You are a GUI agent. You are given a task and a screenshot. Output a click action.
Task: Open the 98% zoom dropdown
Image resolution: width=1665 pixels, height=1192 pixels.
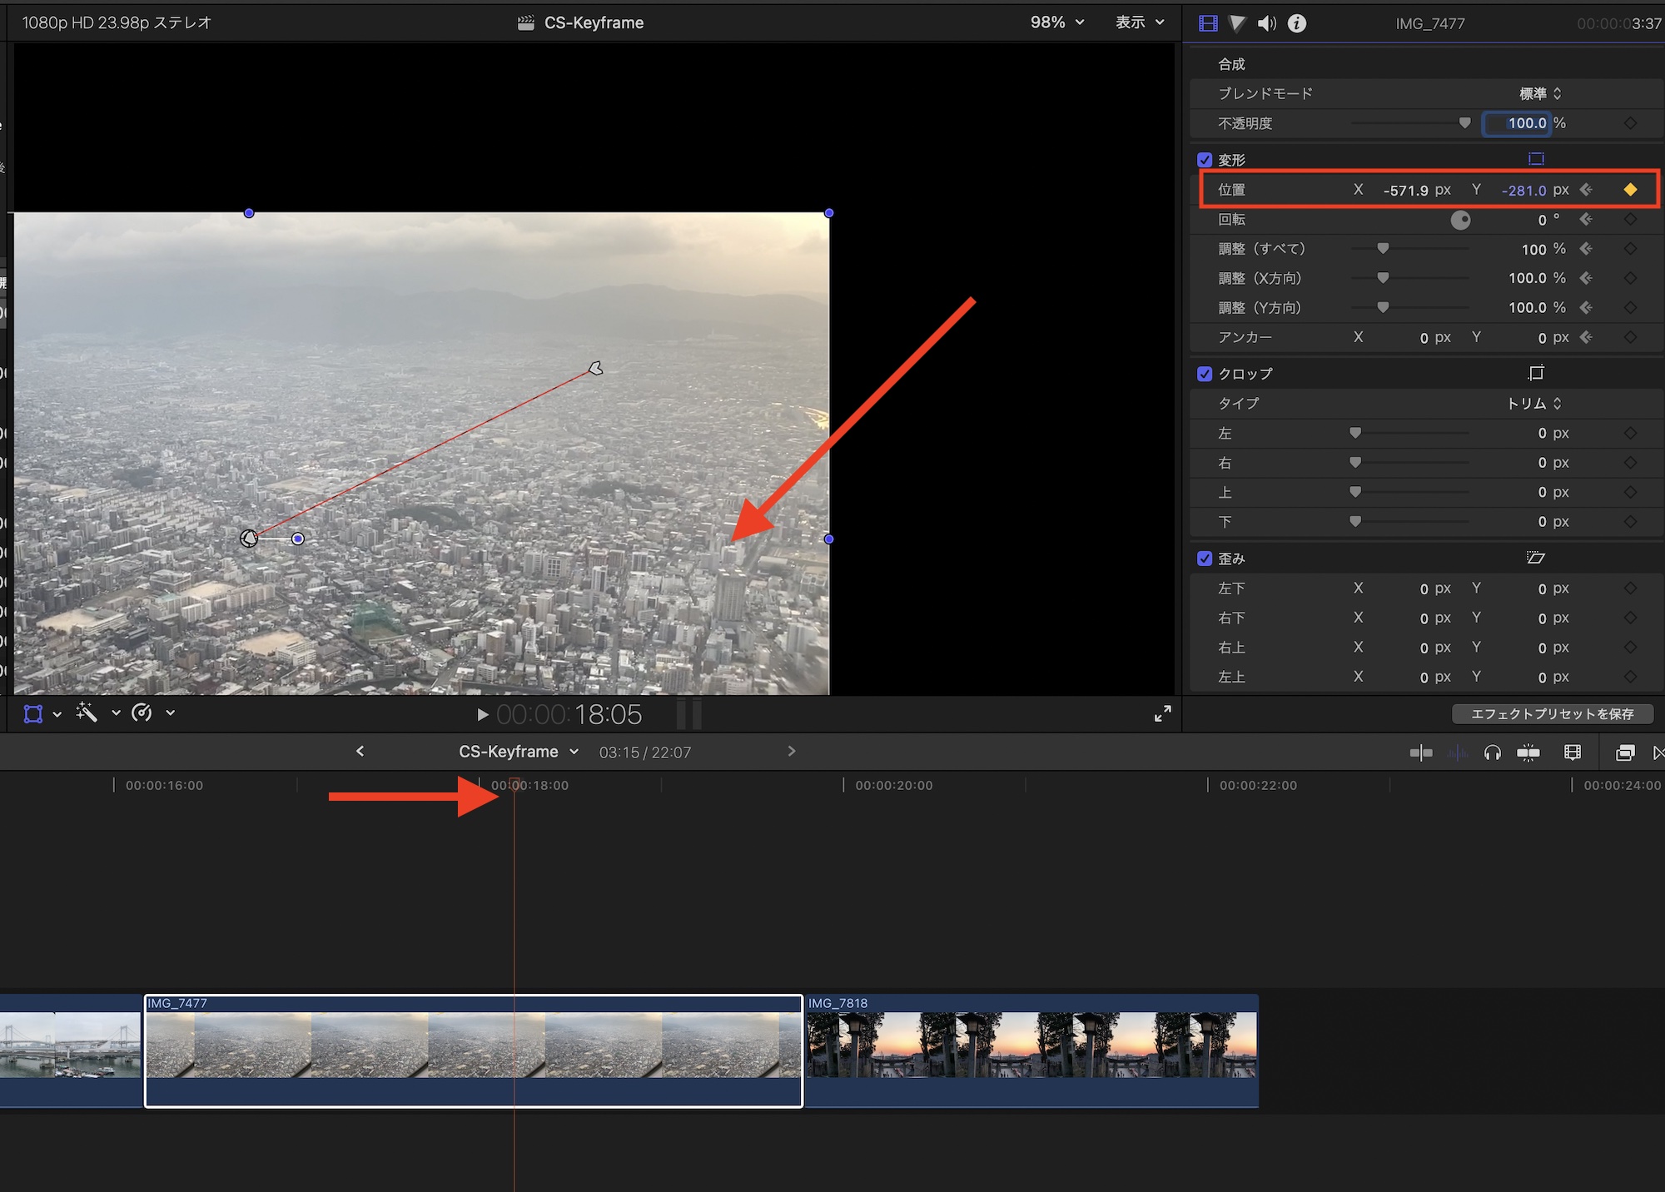1057,22
